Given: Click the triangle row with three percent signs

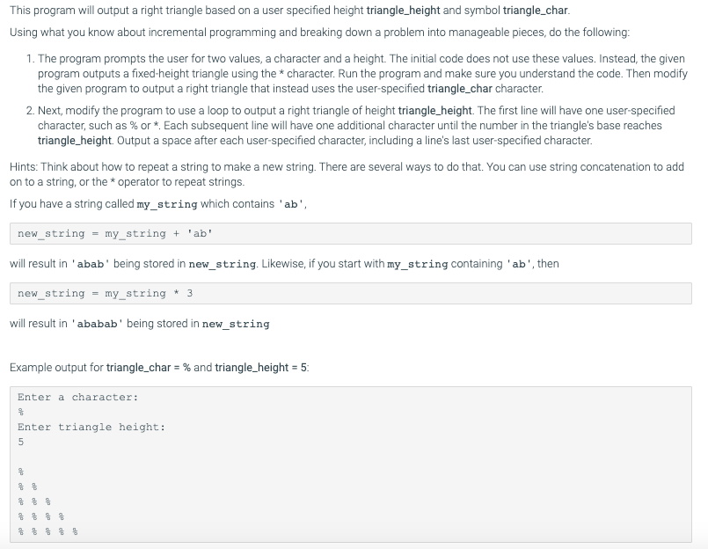Looking at the screenshot, I should click(34, 501).
